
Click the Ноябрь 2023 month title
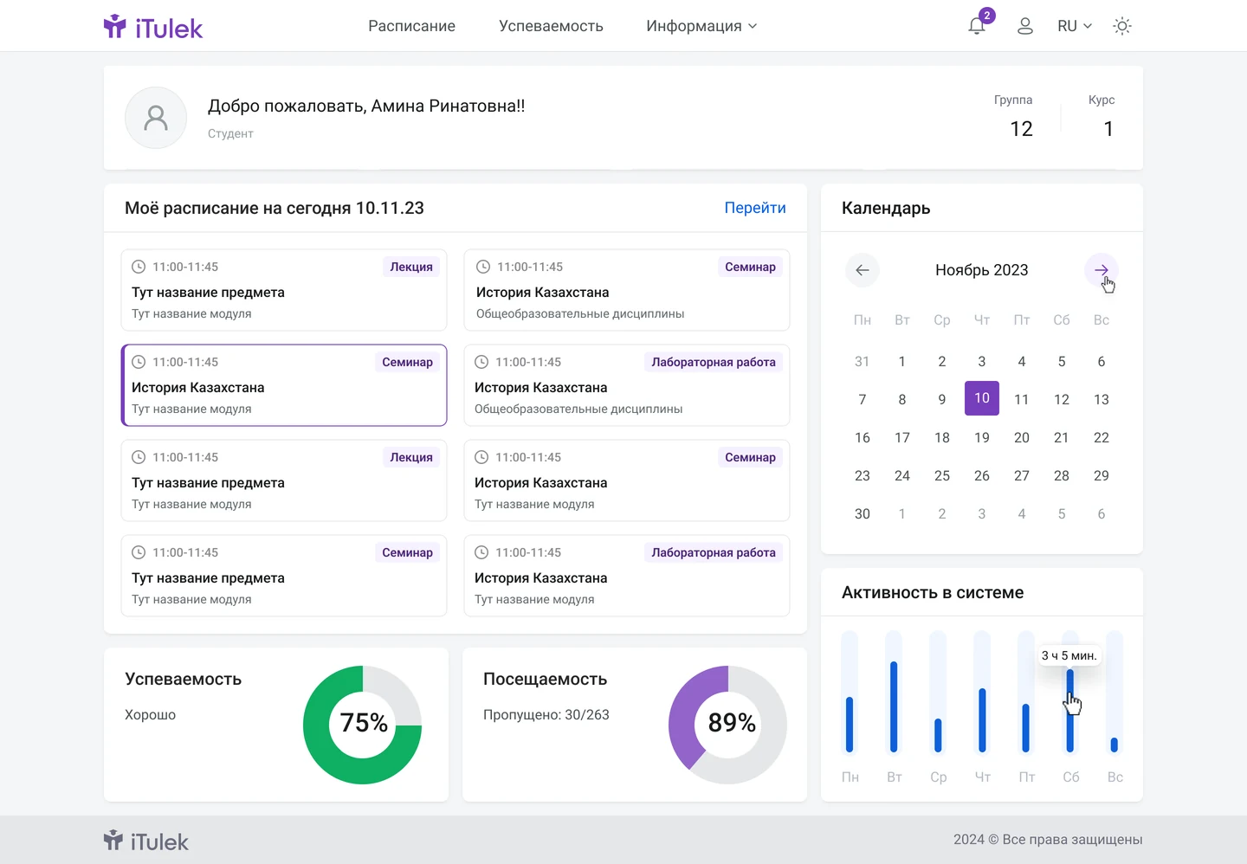point(982,270)
